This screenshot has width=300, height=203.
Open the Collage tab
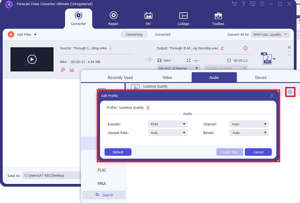[x=183, y=18]
